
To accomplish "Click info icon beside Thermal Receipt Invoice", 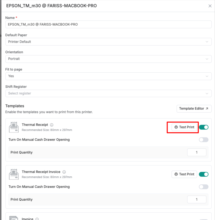I will pyautogui.click(x=64, y=172).
